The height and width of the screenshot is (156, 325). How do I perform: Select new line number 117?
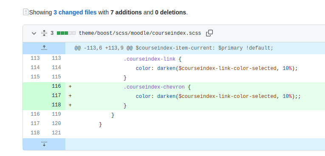click(x=57, y=95)
